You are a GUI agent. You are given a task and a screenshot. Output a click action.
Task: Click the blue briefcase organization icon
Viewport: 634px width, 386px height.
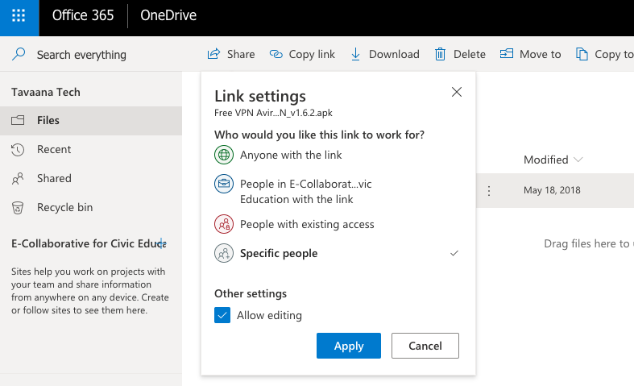pos(224,184)
